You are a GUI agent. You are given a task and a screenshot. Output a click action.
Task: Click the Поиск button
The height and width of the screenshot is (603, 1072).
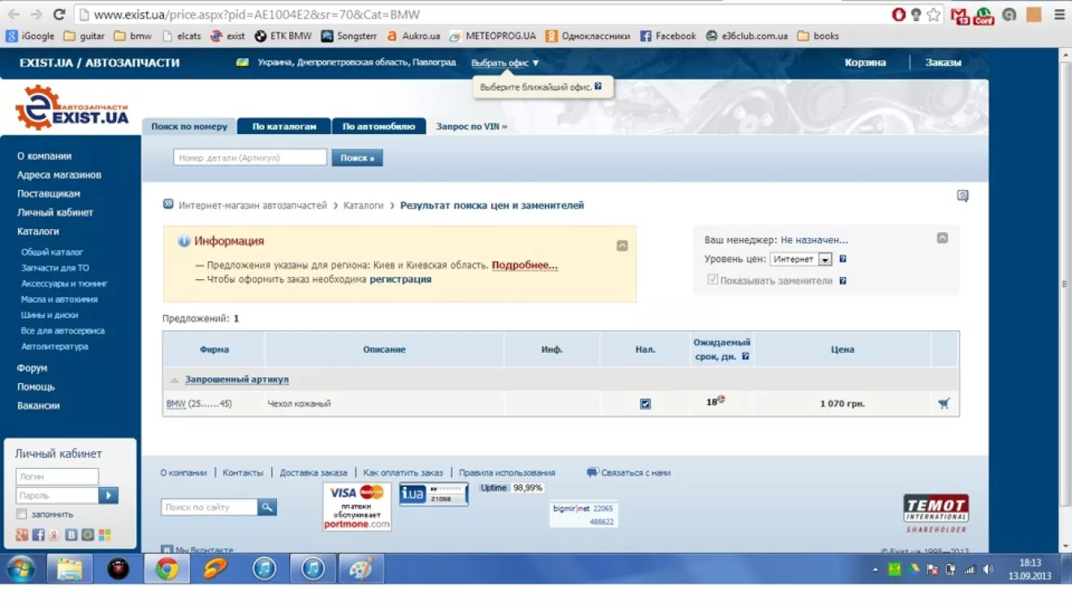[x=357, y=157]
